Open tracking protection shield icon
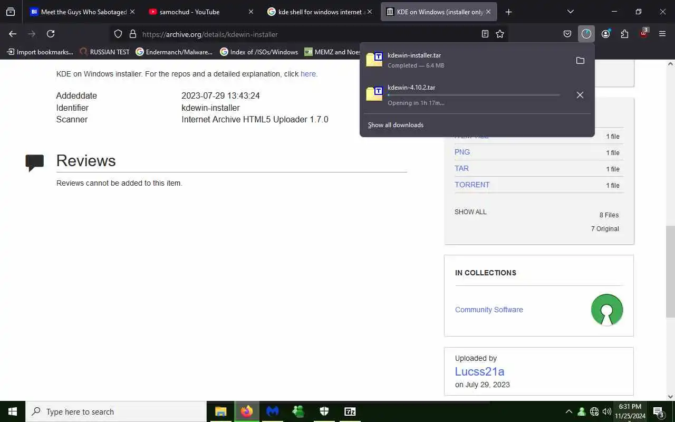The height and width of the screenshot is (422, 675). pos(118,34)
